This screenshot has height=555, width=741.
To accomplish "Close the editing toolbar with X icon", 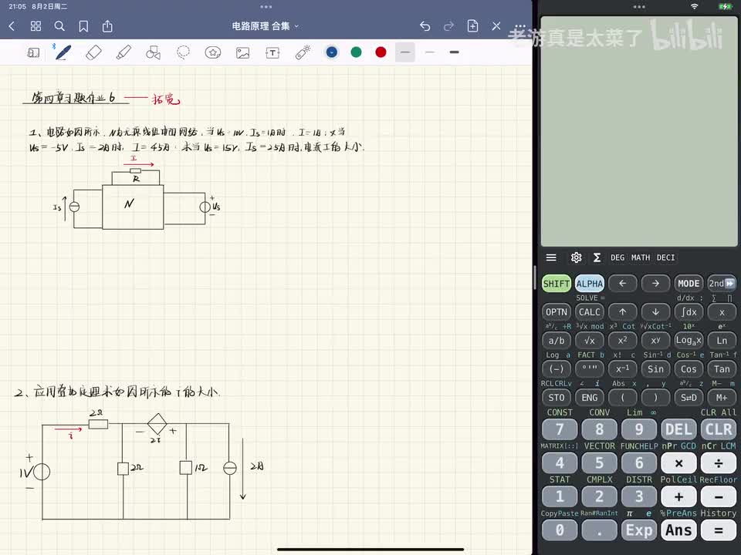I will (496, 26).
